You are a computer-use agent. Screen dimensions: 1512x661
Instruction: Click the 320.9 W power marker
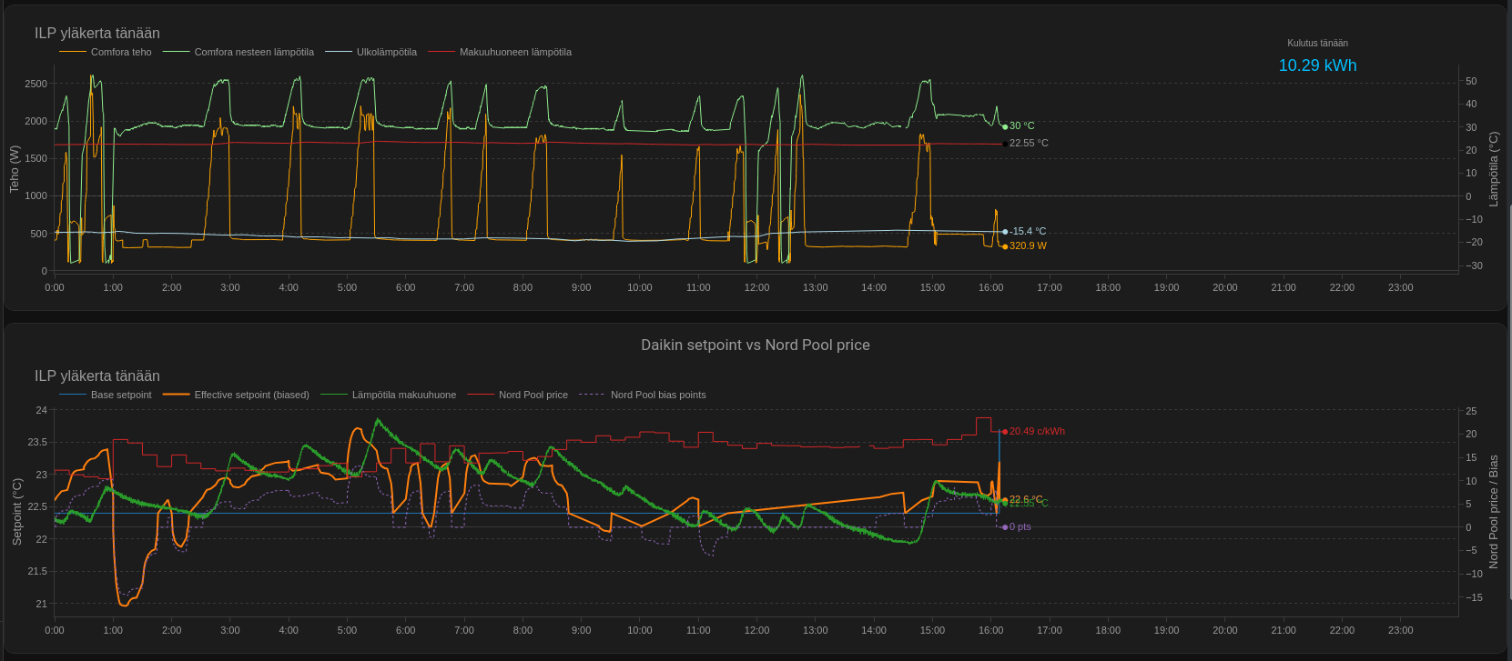(x=1005, y=246)
